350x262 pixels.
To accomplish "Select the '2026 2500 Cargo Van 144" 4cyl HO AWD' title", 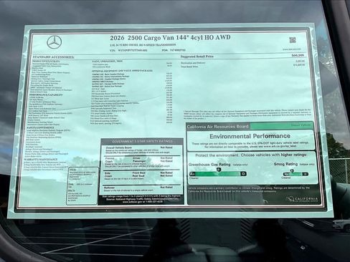I will (170, 38).
